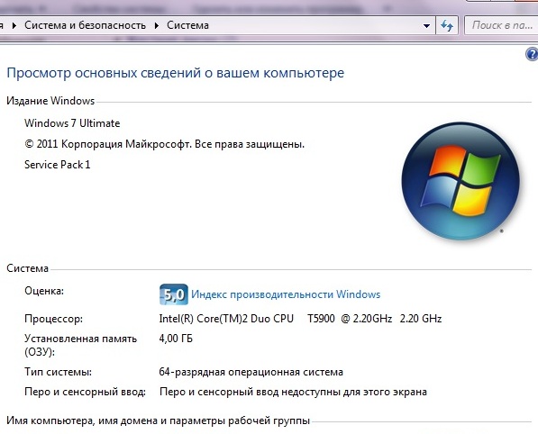538x434 pixels.
Task: Click Перо и сенсорный ввод недоступны value
Action: click(x=293, y=392)
